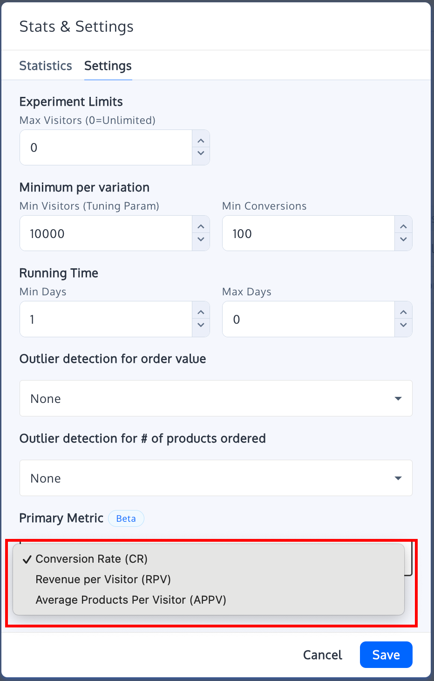434x681 pixels.
Task: Switch to the Statistics tab
Action: point(45,66)
